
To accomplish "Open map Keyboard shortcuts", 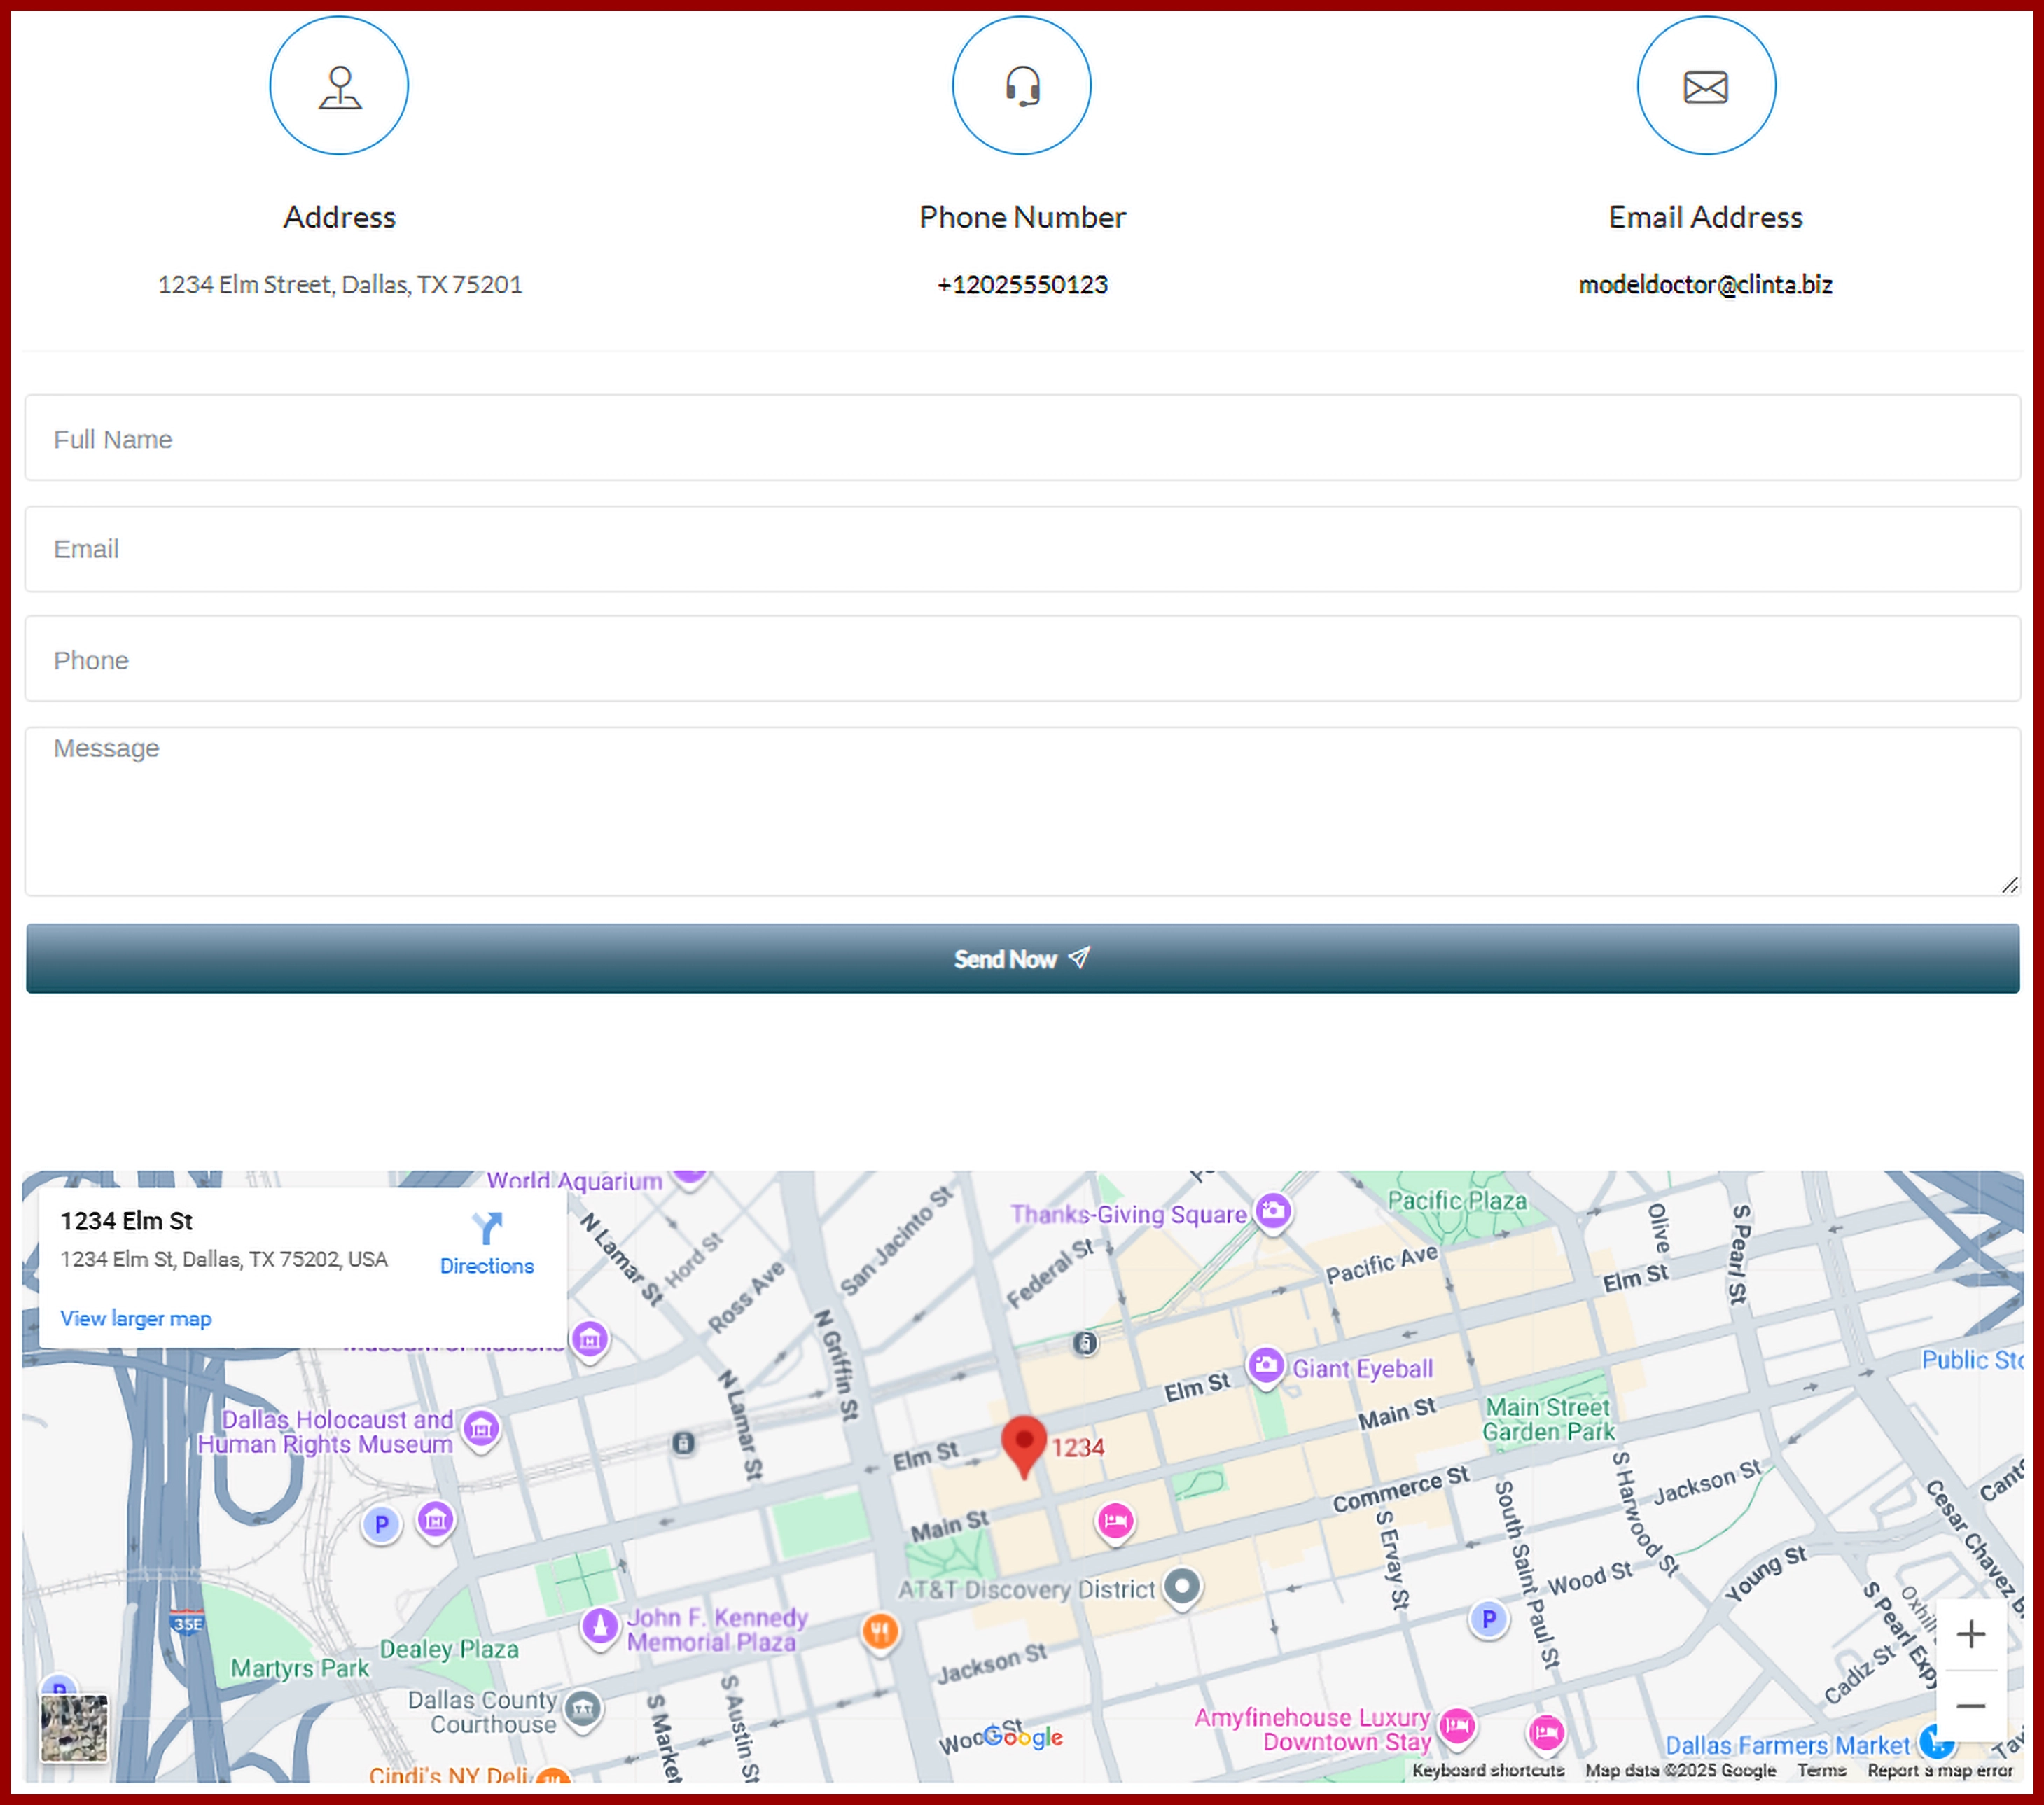I will 1487,1770.
